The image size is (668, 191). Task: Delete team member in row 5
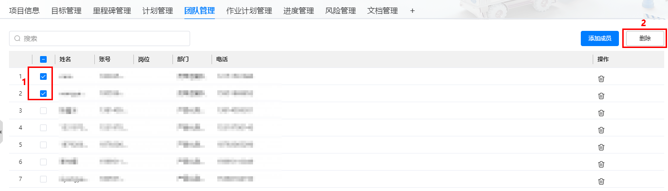pos(601,147)
